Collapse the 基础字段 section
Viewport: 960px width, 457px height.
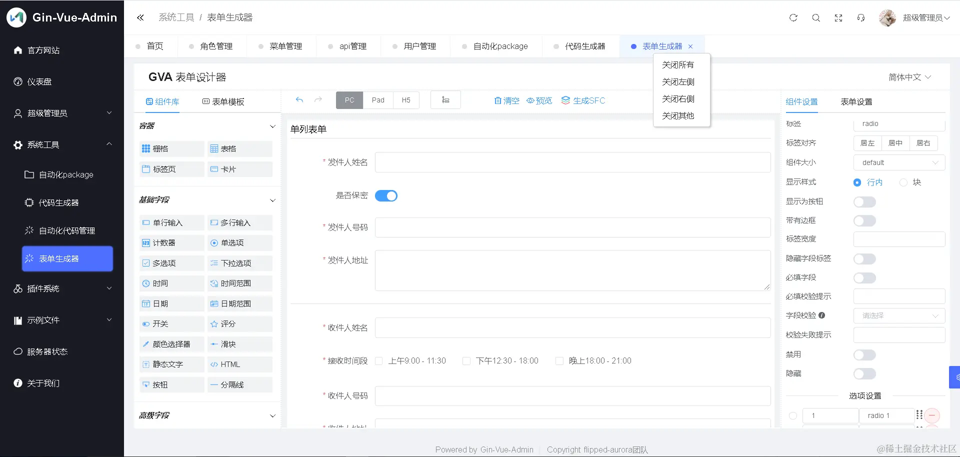(272, 200)
